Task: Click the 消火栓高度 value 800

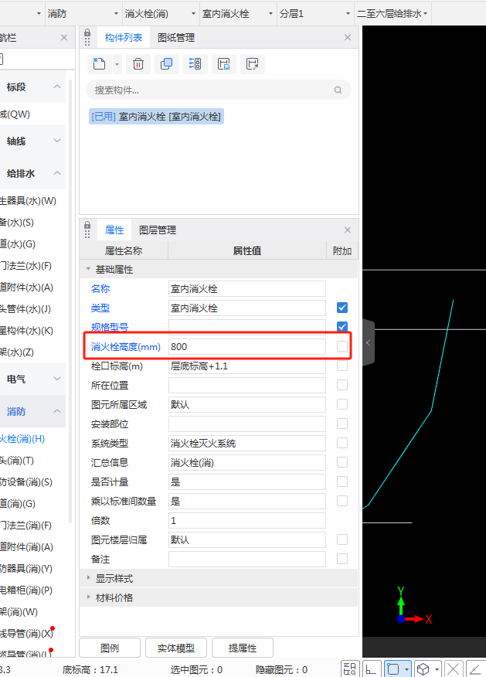Action: pos(247,347)
